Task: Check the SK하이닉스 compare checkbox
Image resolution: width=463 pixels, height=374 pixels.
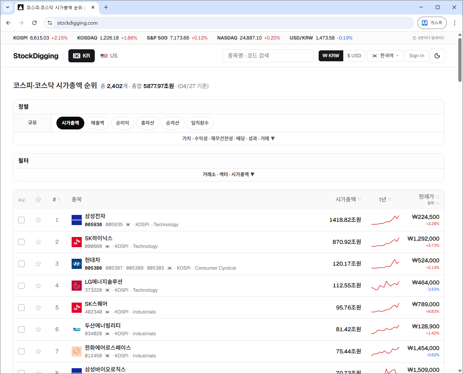Action: (x=21, y=242)
